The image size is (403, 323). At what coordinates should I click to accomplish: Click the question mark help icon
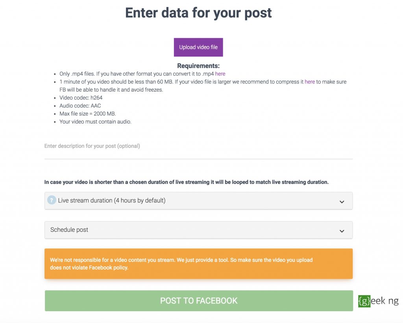[x=52, y=200]
